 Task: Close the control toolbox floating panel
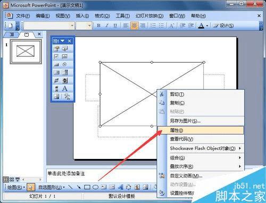tap(70, 41)
